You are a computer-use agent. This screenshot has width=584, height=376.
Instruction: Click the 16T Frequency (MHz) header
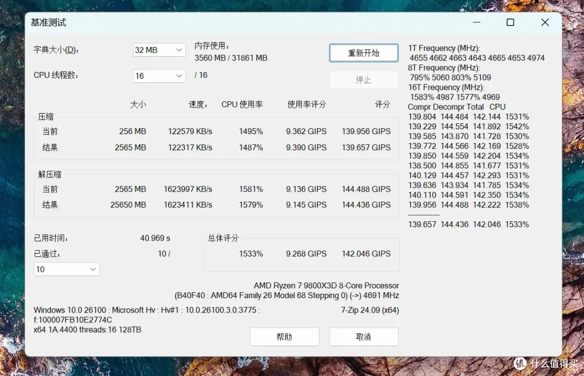(446, 87)
